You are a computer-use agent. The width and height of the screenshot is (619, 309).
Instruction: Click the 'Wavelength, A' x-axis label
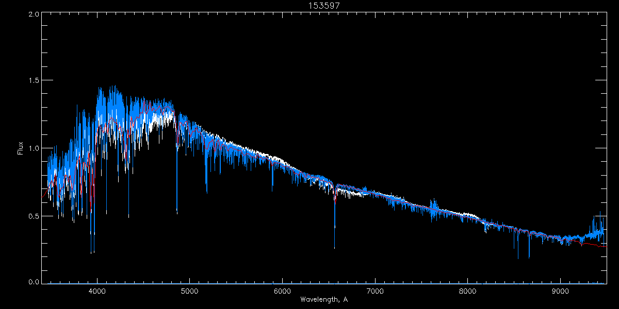(323, 300)
